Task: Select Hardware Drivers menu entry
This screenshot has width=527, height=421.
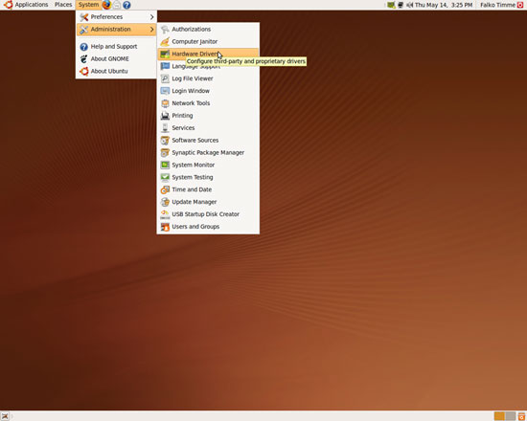Action: (208, 54)
